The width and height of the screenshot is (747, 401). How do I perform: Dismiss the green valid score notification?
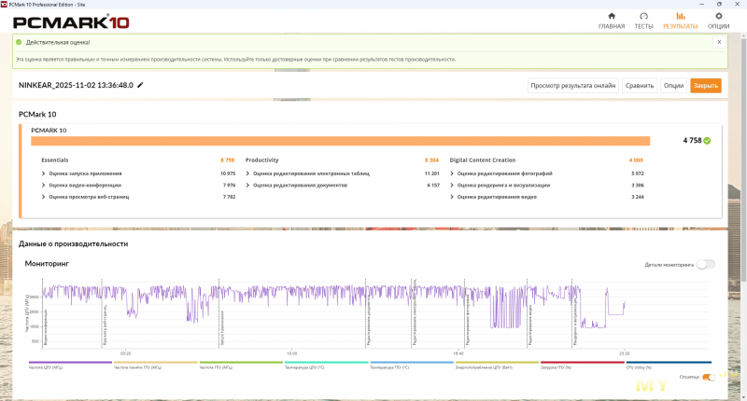(x=718, y=42)
